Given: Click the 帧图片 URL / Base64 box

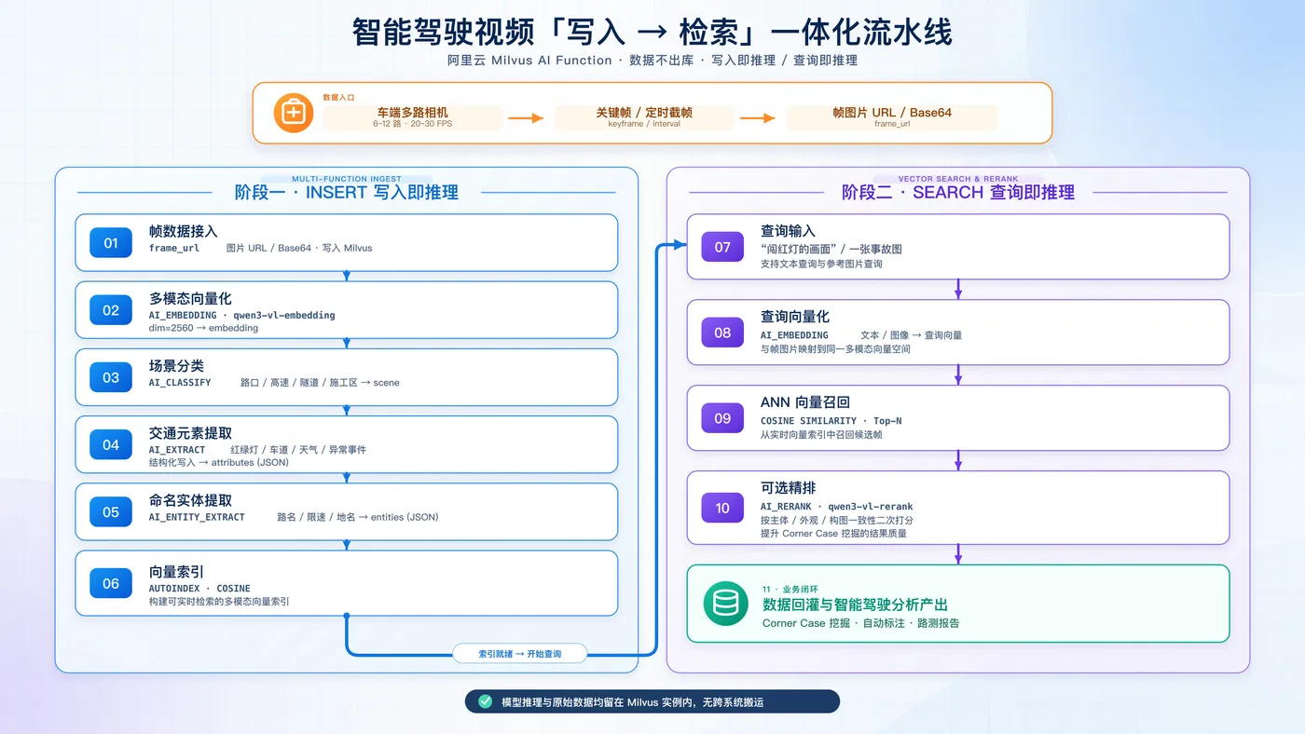Looking at the screenshot, I should pyautogui.click(x=892, y=117).
